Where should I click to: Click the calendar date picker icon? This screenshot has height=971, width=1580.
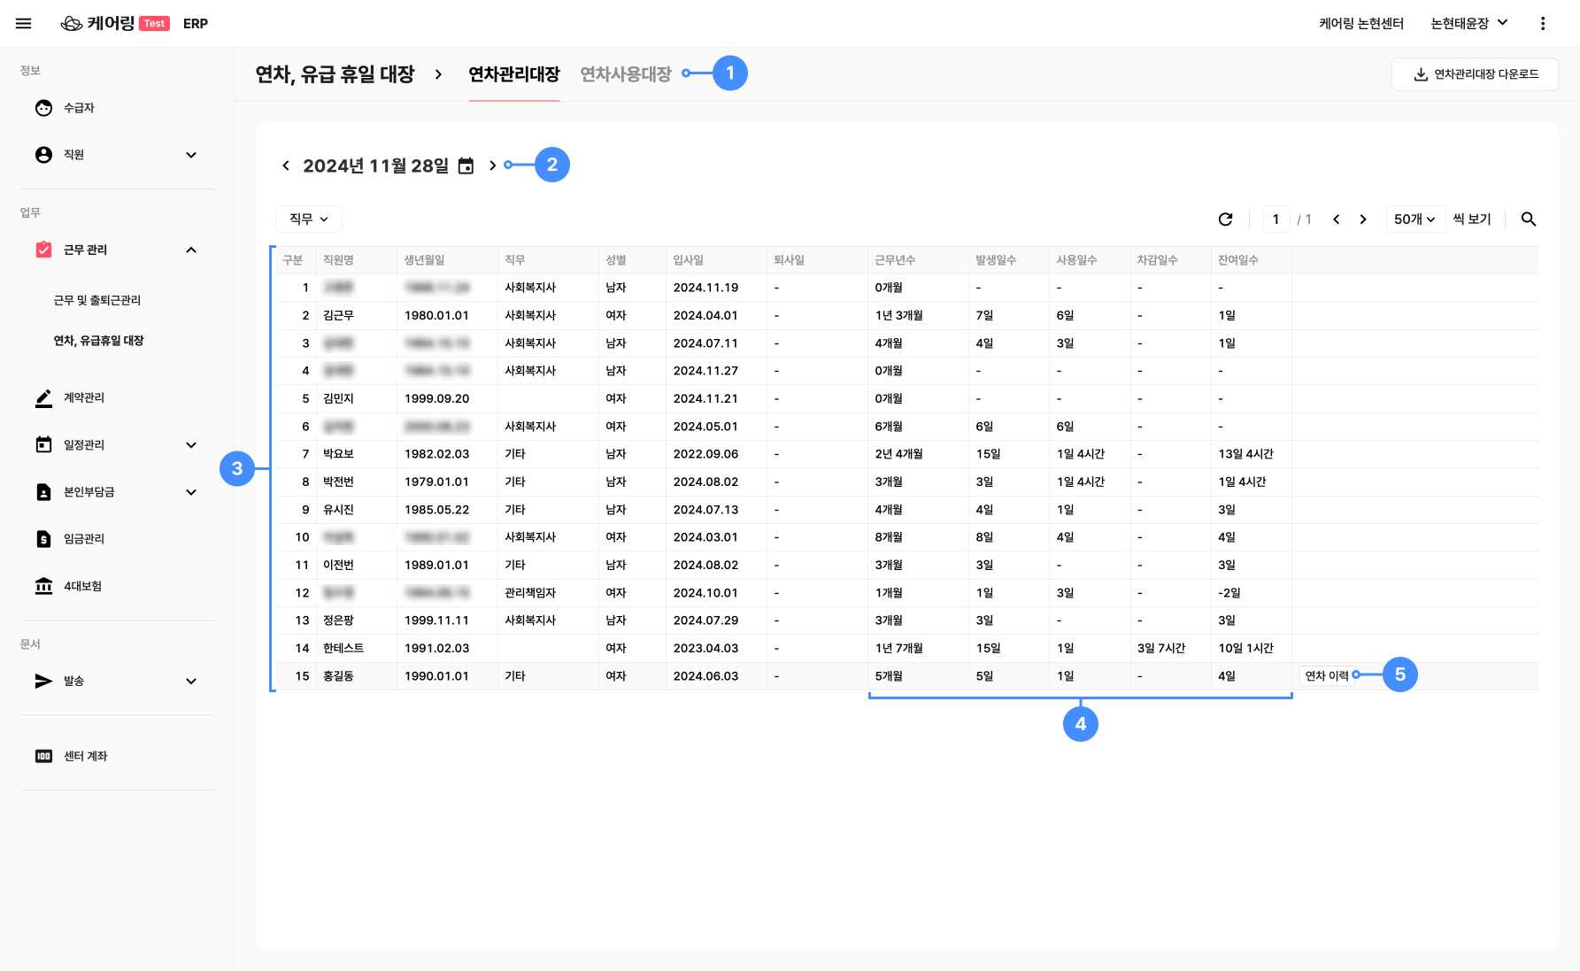pos(466,166)
